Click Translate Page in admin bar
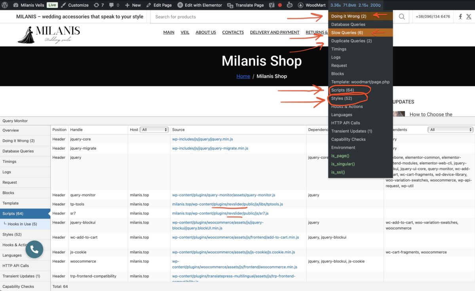This screenshot has width=475, height=291. [x=245, y=5]
